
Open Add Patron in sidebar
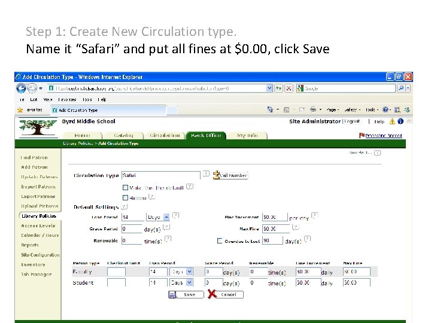[34, 167]
